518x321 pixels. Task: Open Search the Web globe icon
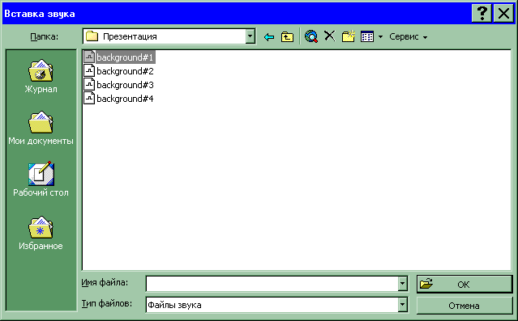pyautogui.click(x=310, y=36)
